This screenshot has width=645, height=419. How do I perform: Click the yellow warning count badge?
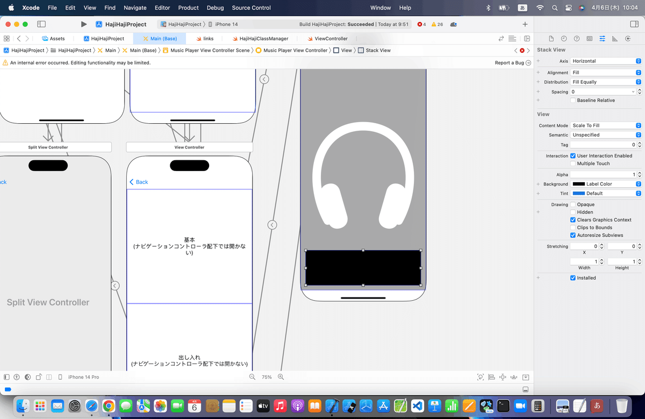click(438, 24)
